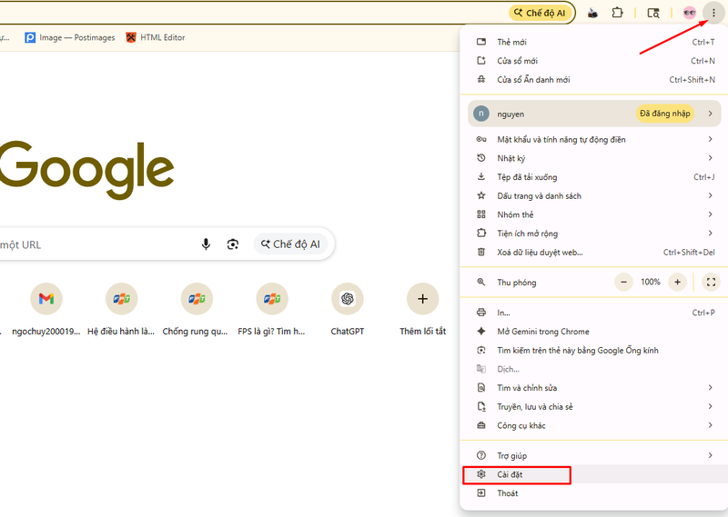728x517 pixels.
Task: Toggle the fullscreen icon in zoom row
Action: pos(711,282)
